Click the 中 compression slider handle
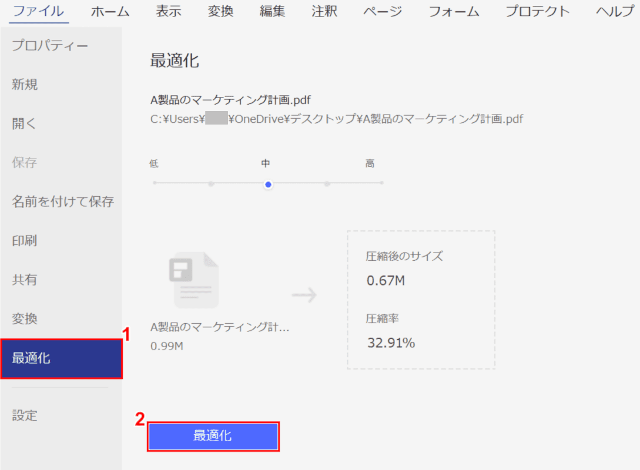The height and width of the screenshot is (470, 640). (x=268, y=184)
